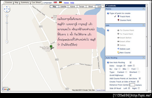Select red Course Point pin icon

coord(118,20)
